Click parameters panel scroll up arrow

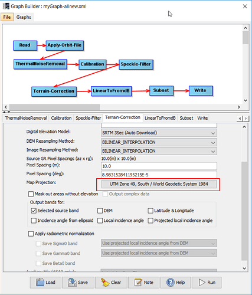point(244,127)
